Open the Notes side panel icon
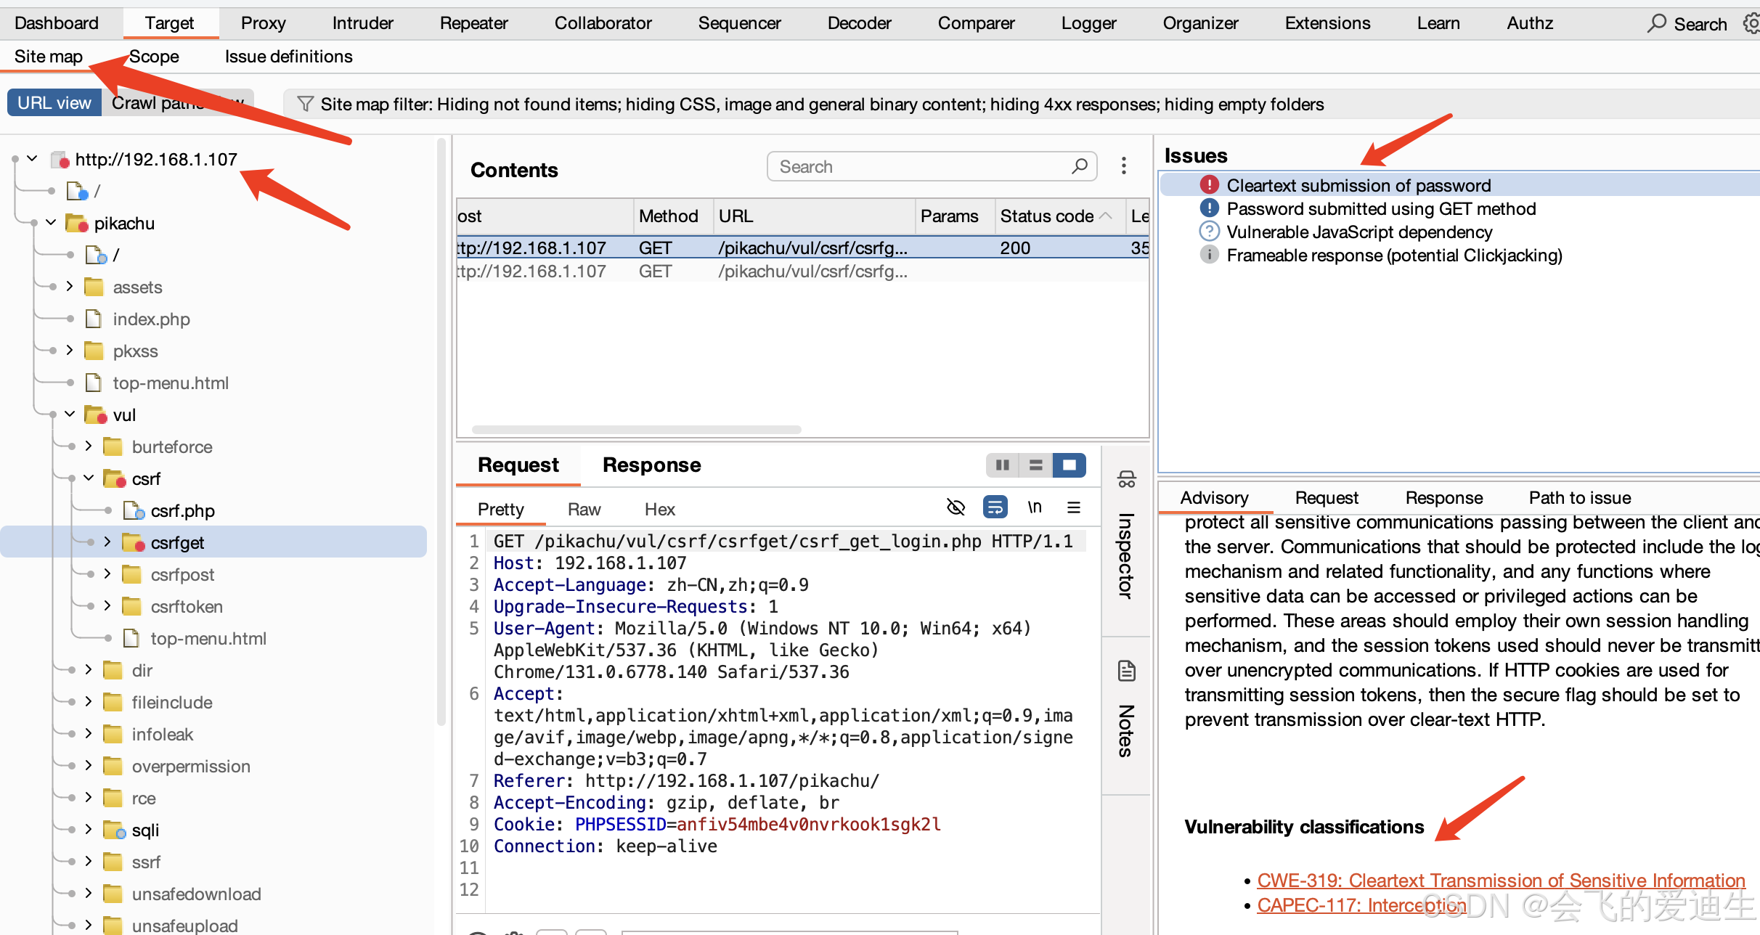 click(1126, 671)
